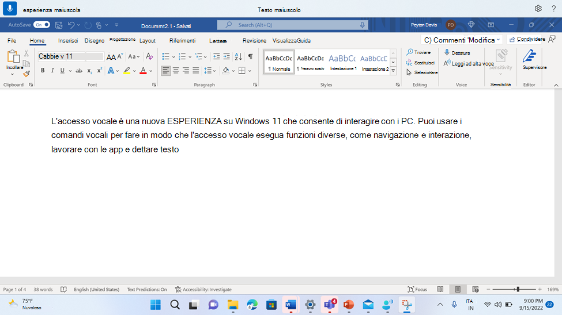
Task: Toggle show paragraph marks
Action: pyautogui.click(x=251, y=56)
